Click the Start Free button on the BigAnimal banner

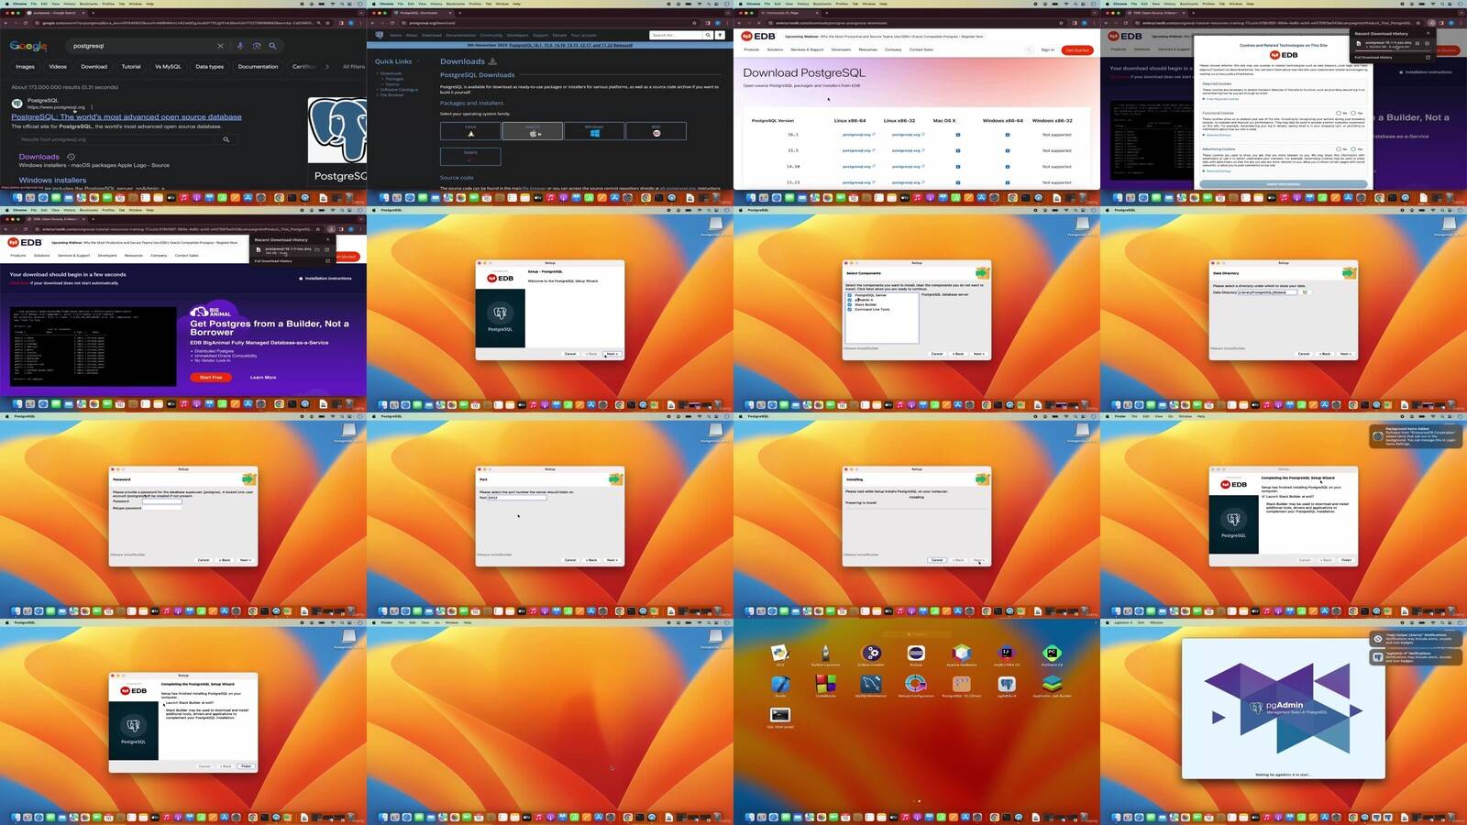[211, 377]
